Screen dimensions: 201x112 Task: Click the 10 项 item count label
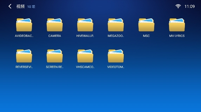tap(31, 7)
